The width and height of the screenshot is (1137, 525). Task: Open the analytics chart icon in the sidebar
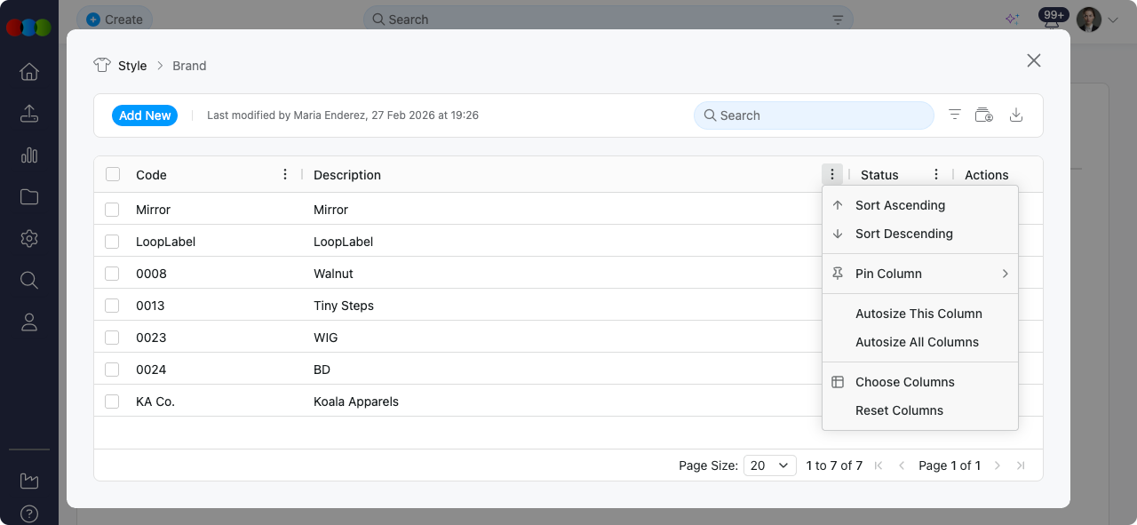point(28,155)
